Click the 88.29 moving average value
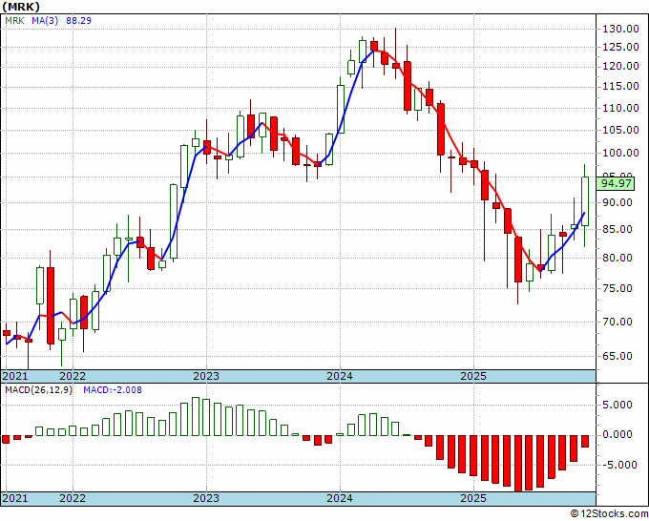This screenshot has width=649, height=521. (78, 21)
